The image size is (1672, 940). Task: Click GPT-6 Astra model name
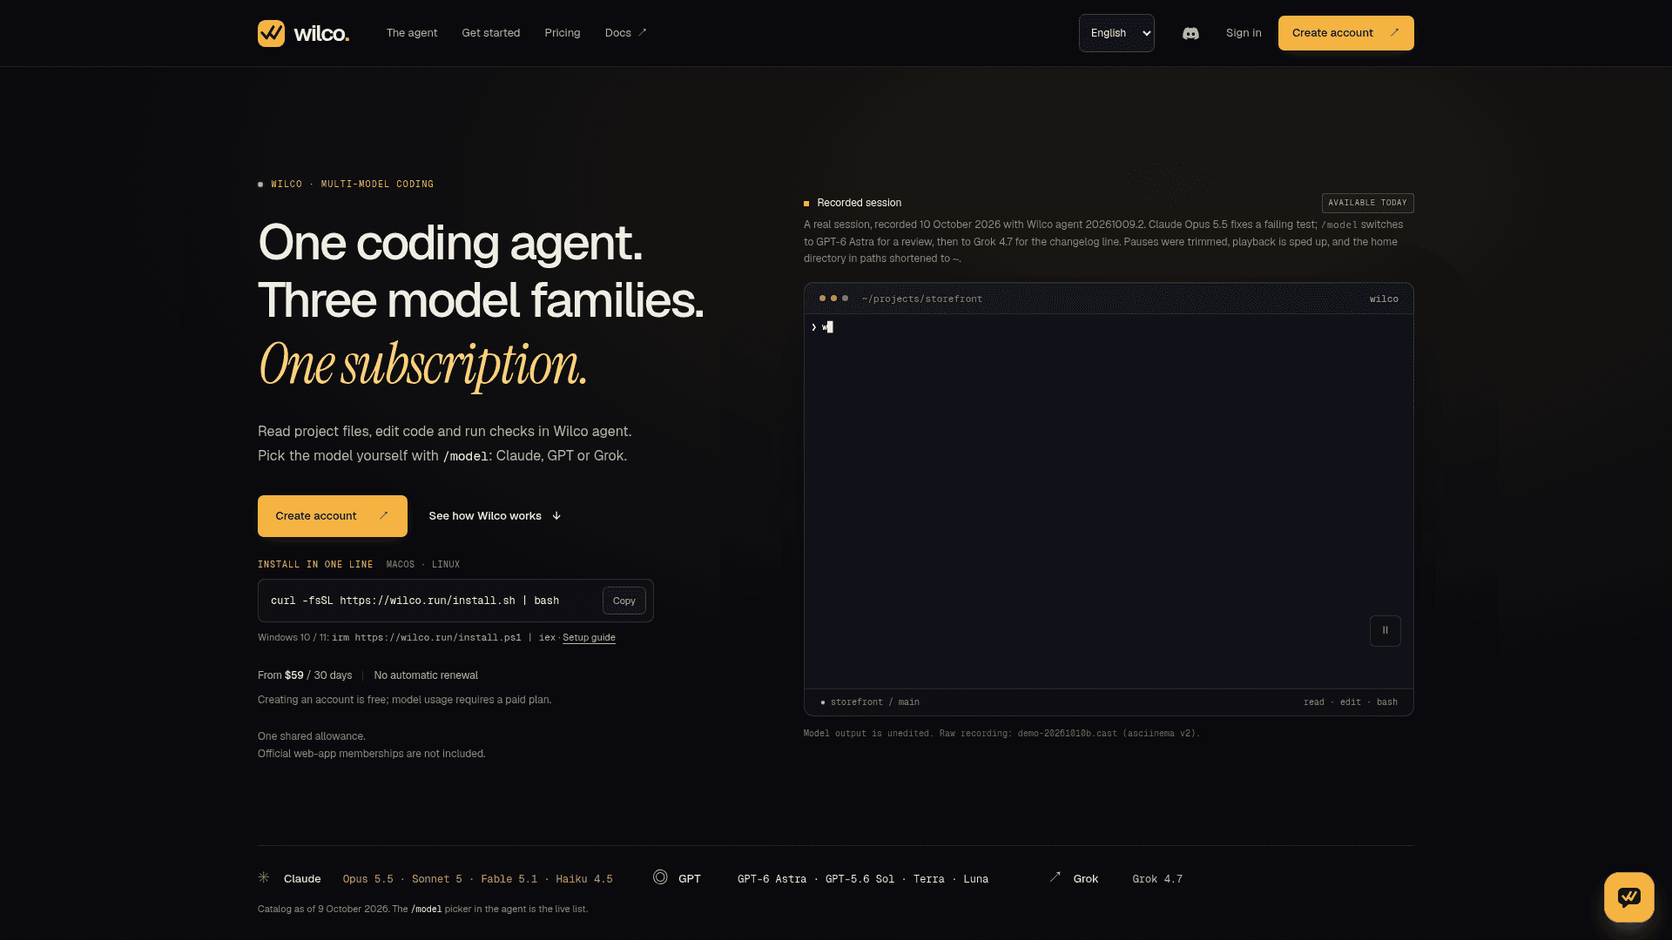coord(772,879)
